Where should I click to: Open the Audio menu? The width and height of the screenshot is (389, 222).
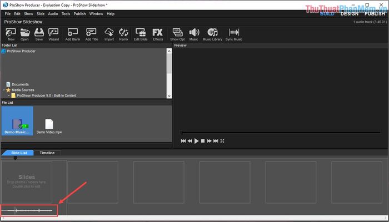pyautogui.click(x=53, y=14)
